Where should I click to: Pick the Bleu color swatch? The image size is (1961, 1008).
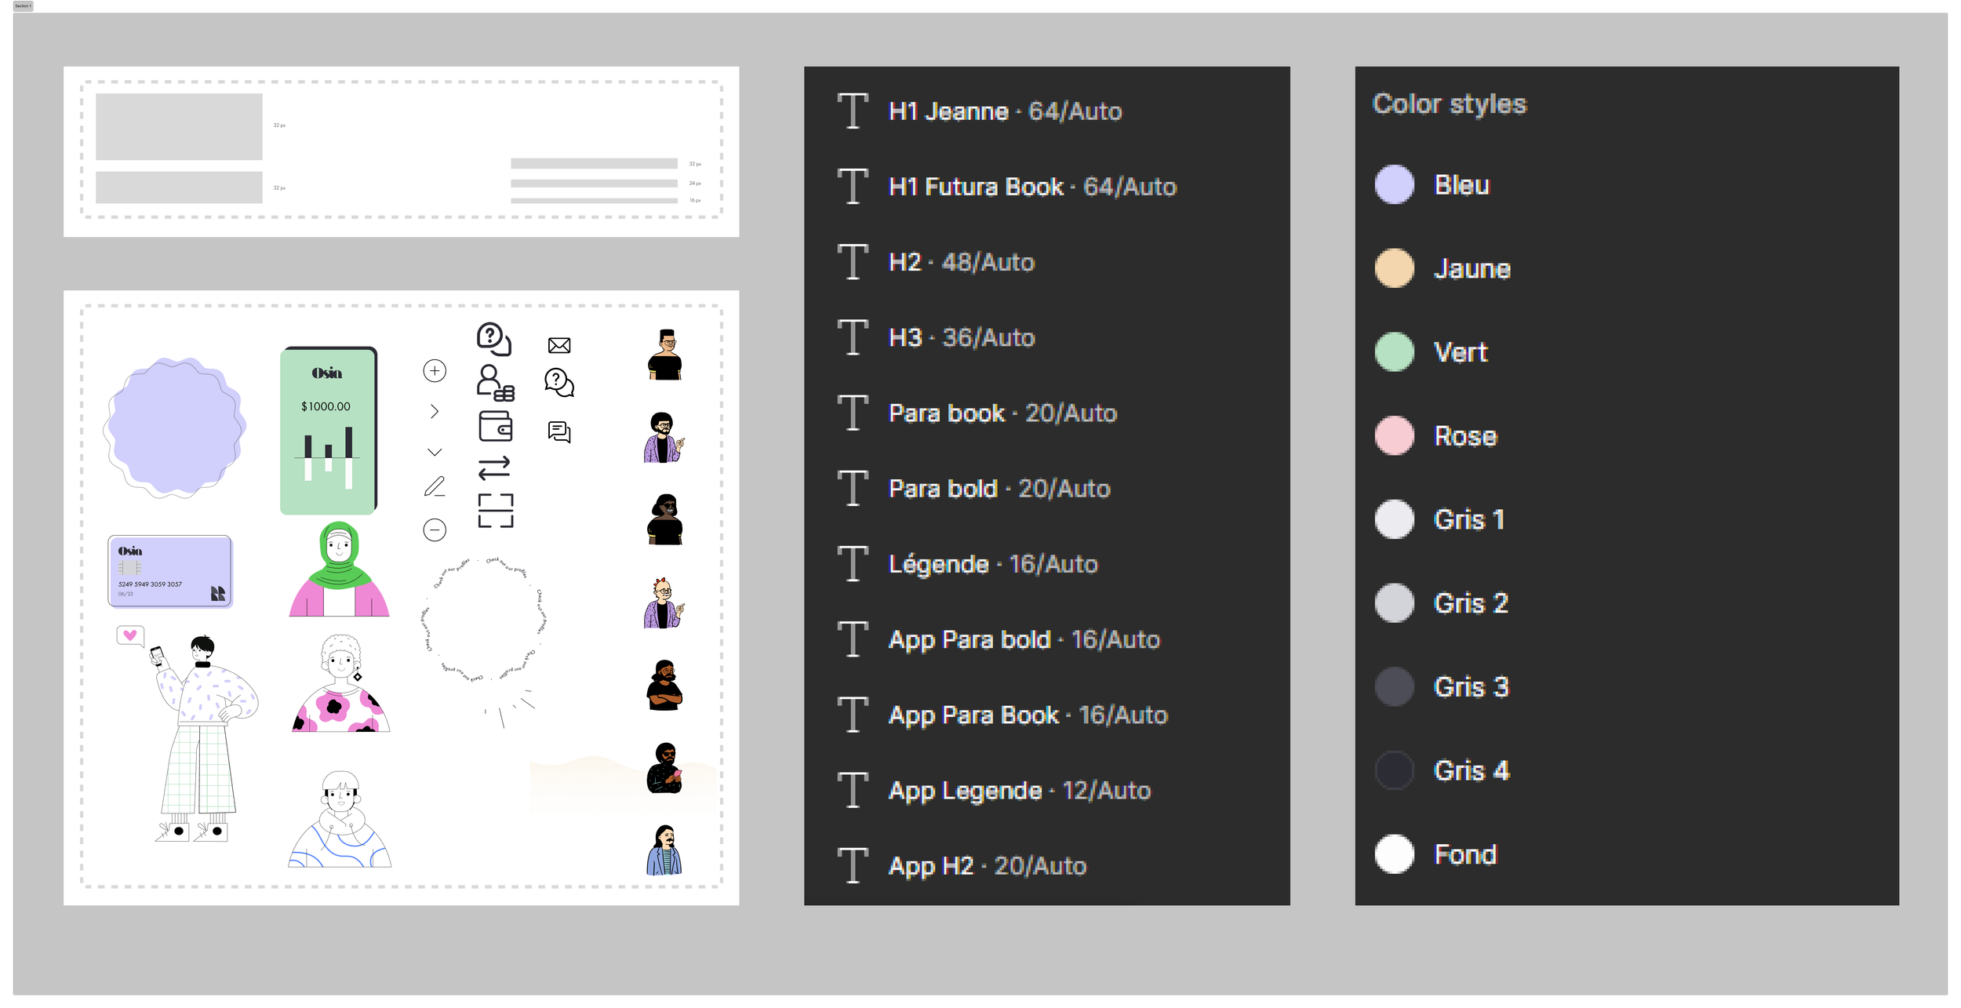[1394, 184]
